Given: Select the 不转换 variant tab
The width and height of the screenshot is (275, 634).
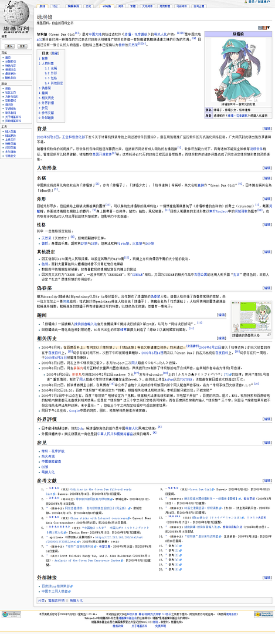Looking at the screenshot, I should [106, 6].
